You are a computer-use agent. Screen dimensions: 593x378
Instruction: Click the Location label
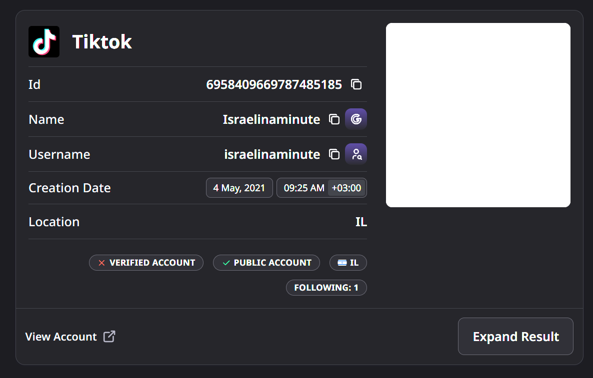coord(54,222)
